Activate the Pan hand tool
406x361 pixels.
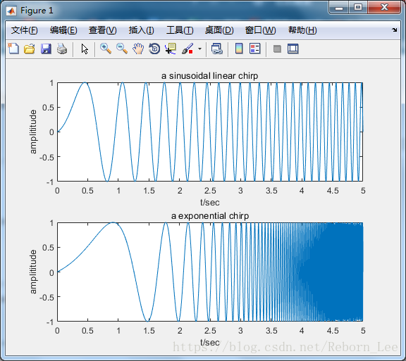(138, 49)
